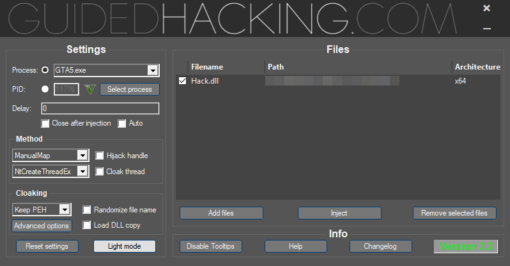Image resolution: width=510 pixels, height=266 pixels.
Task: Switch to Light mode
Action: (125, 246)
